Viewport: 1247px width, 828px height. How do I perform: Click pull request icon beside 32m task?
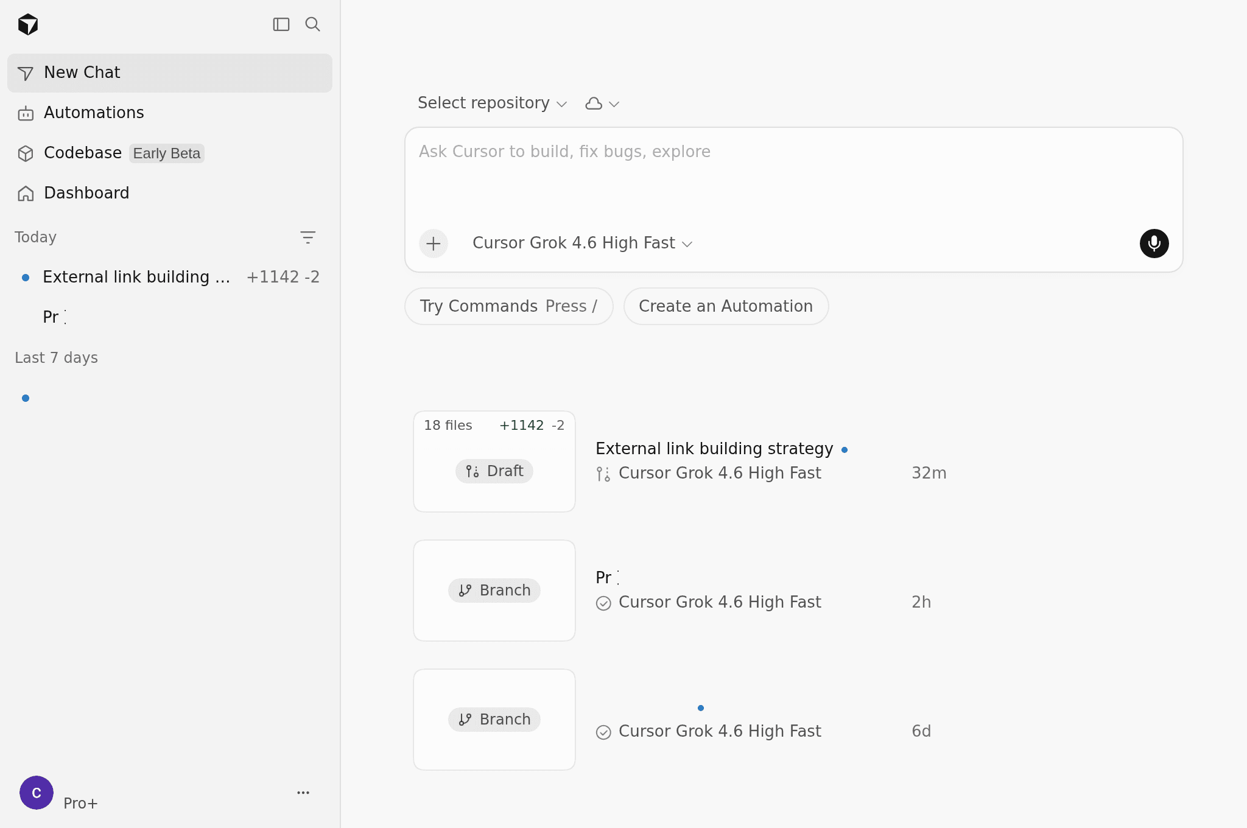pos(603,474)
